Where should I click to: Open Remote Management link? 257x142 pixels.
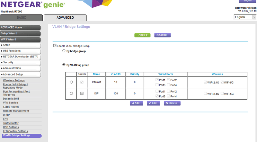[16, 111]
